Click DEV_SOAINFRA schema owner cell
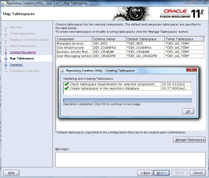Screen dimensions: 209x178 [x=109, y=47]
